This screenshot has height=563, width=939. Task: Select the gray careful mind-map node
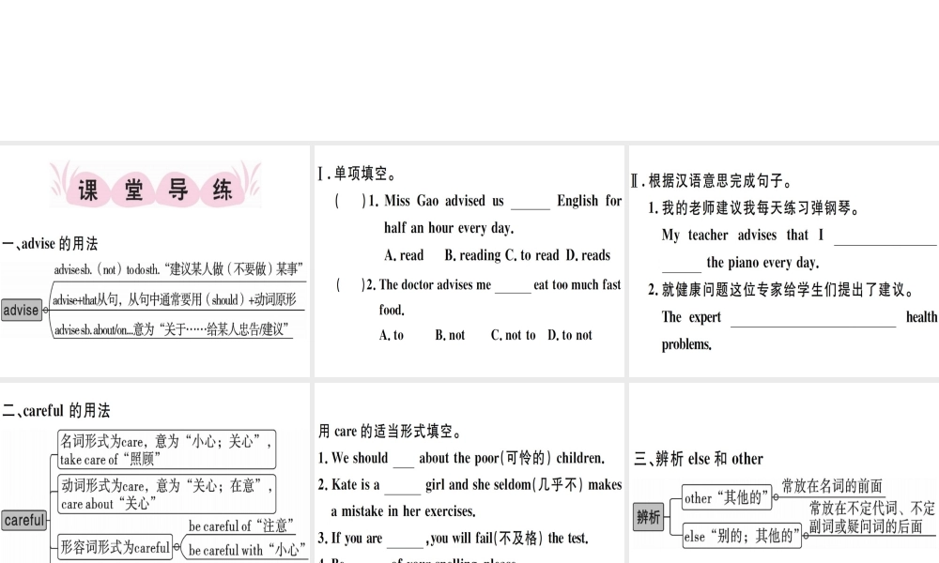(x=24, y=520)
